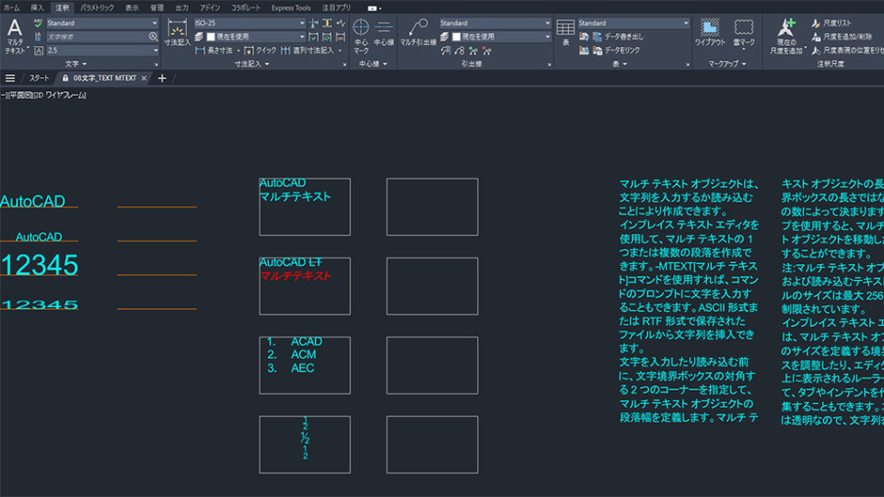Click the 2D ワイヤフレーム visual style control

coord(61,95)
